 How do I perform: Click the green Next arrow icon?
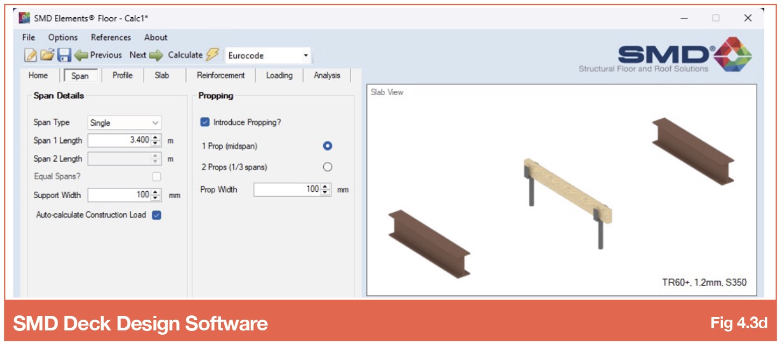click(156, 55)
